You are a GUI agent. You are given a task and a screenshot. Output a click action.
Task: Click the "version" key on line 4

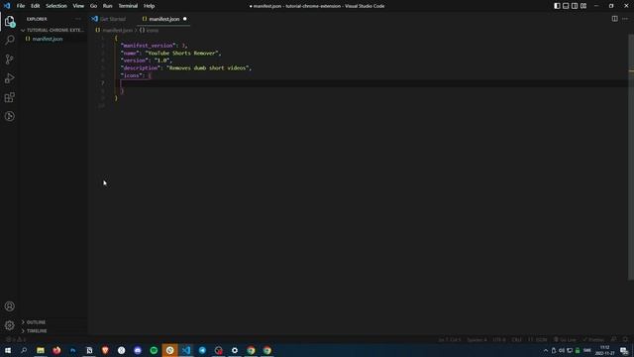[135, 60]
